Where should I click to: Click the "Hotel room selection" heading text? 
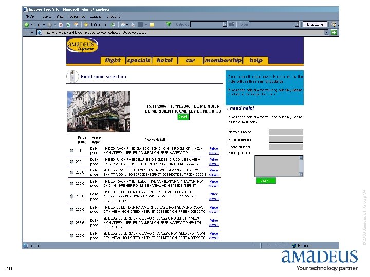tap(103, 77)
